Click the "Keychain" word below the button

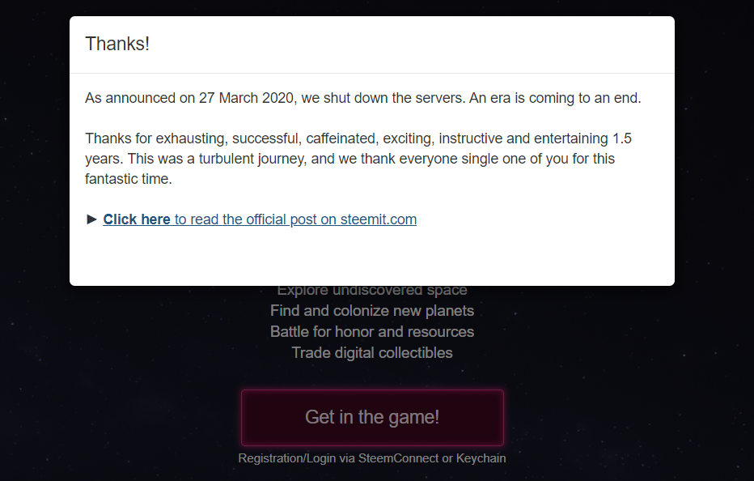tap(481, 458)
